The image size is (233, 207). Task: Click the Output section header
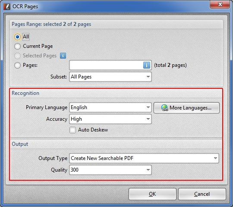[20, 144]
